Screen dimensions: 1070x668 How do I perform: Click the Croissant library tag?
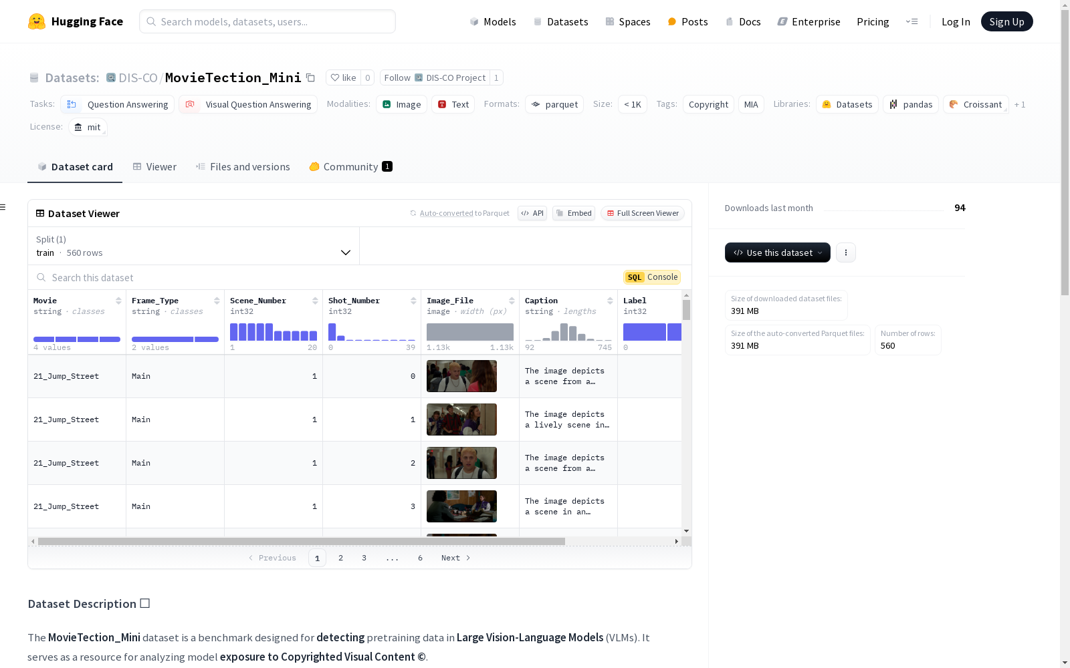tap(976, 104)
